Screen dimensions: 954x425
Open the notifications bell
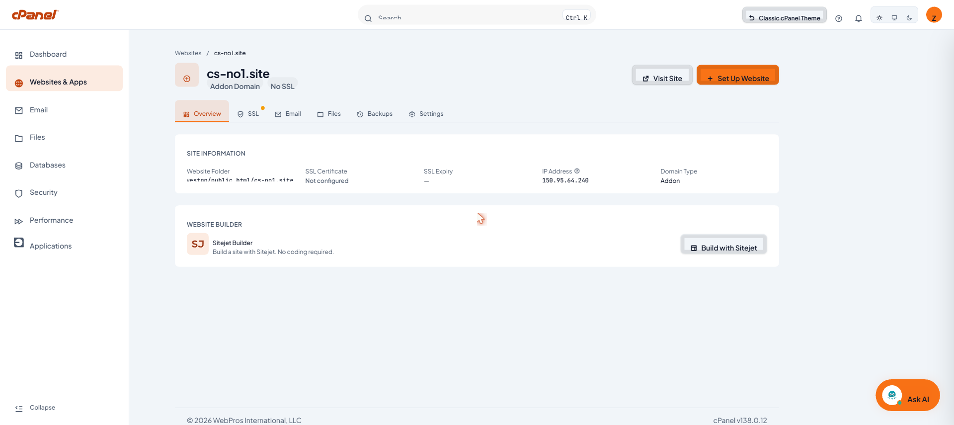point(859,18)
